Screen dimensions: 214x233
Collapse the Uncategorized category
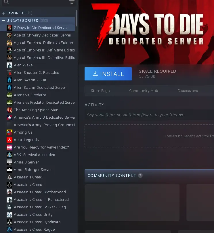tap(4, 21)
